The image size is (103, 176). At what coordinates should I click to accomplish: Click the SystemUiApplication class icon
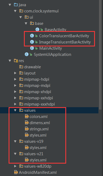coord(27,55)
